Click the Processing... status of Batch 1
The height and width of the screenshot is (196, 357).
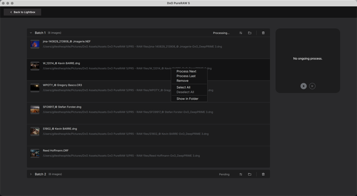tap(221, 33)
